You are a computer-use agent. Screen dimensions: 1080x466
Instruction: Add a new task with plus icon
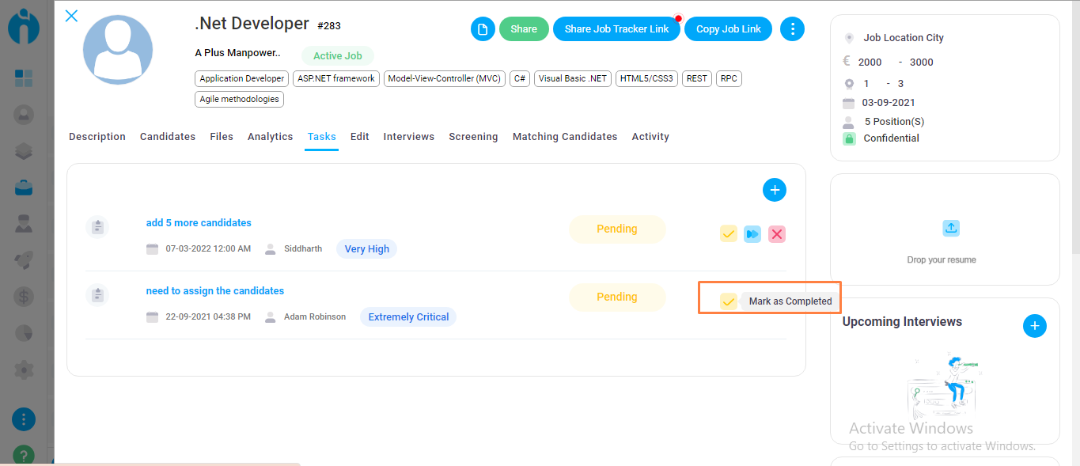[774, 190]
